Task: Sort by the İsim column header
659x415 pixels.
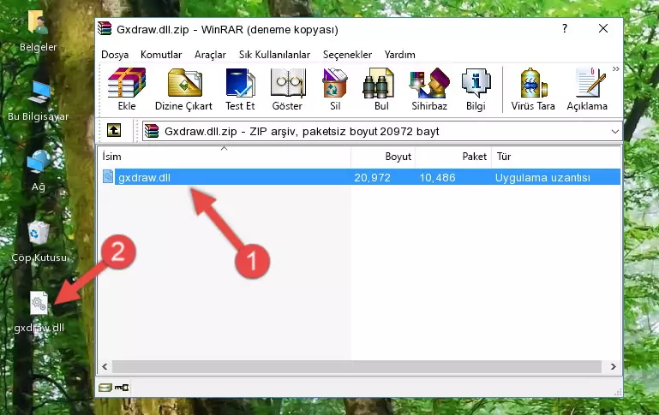Action: click(x=225, y=157)
